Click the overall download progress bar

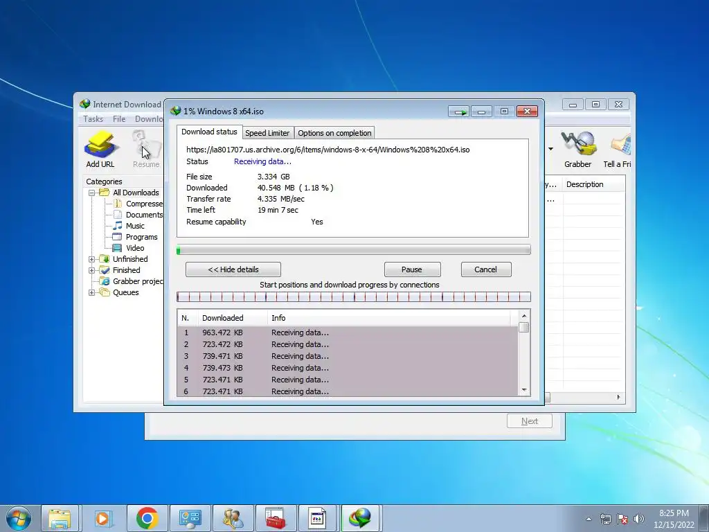click(x=354, y=249)
